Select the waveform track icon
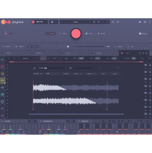The height and width of the screenshot is (153, 152). 2,108
